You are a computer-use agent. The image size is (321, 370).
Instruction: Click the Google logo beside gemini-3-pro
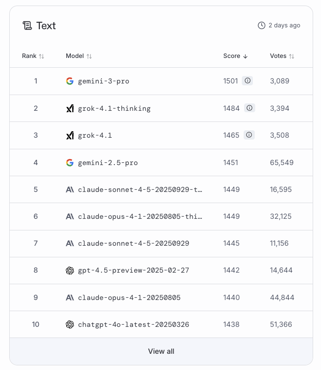70,81
